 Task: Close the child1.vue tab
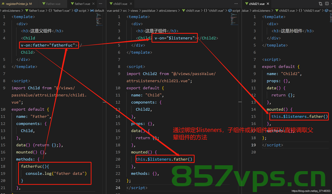[x=131, y=4]
